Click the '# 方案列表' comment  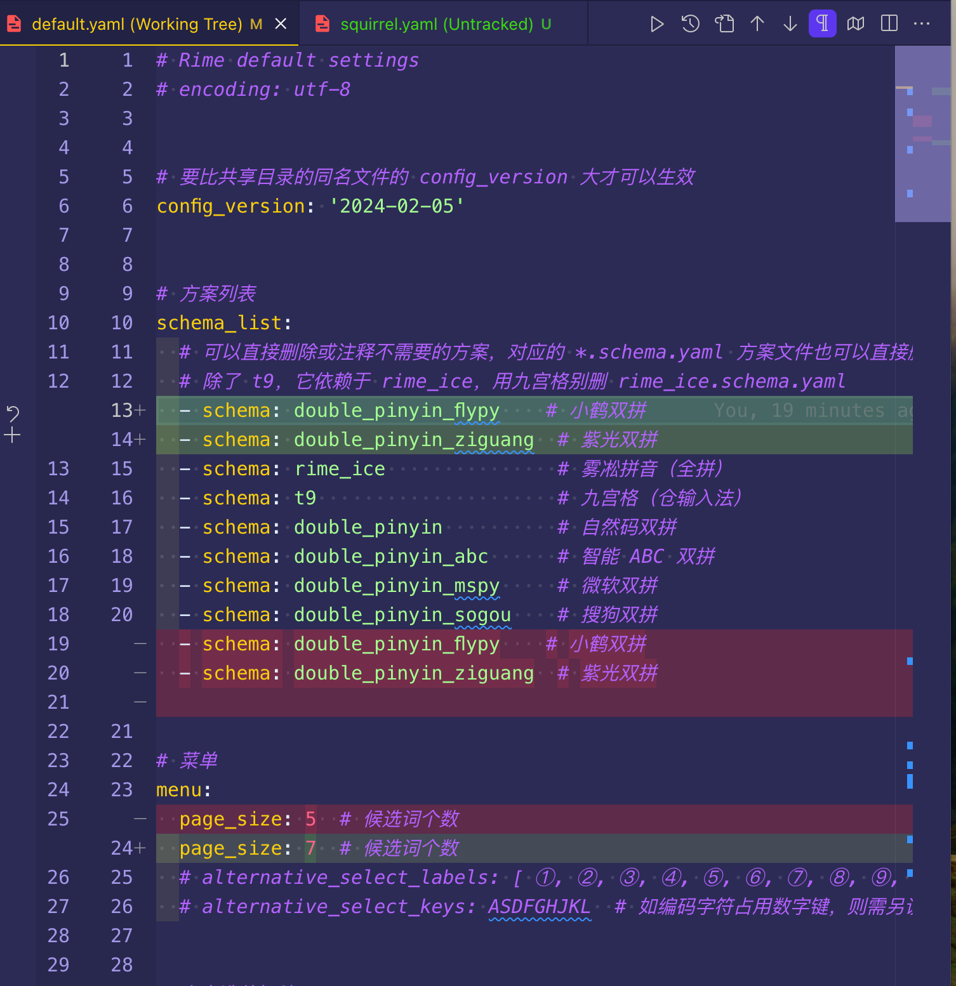click(x=206, y=294)
